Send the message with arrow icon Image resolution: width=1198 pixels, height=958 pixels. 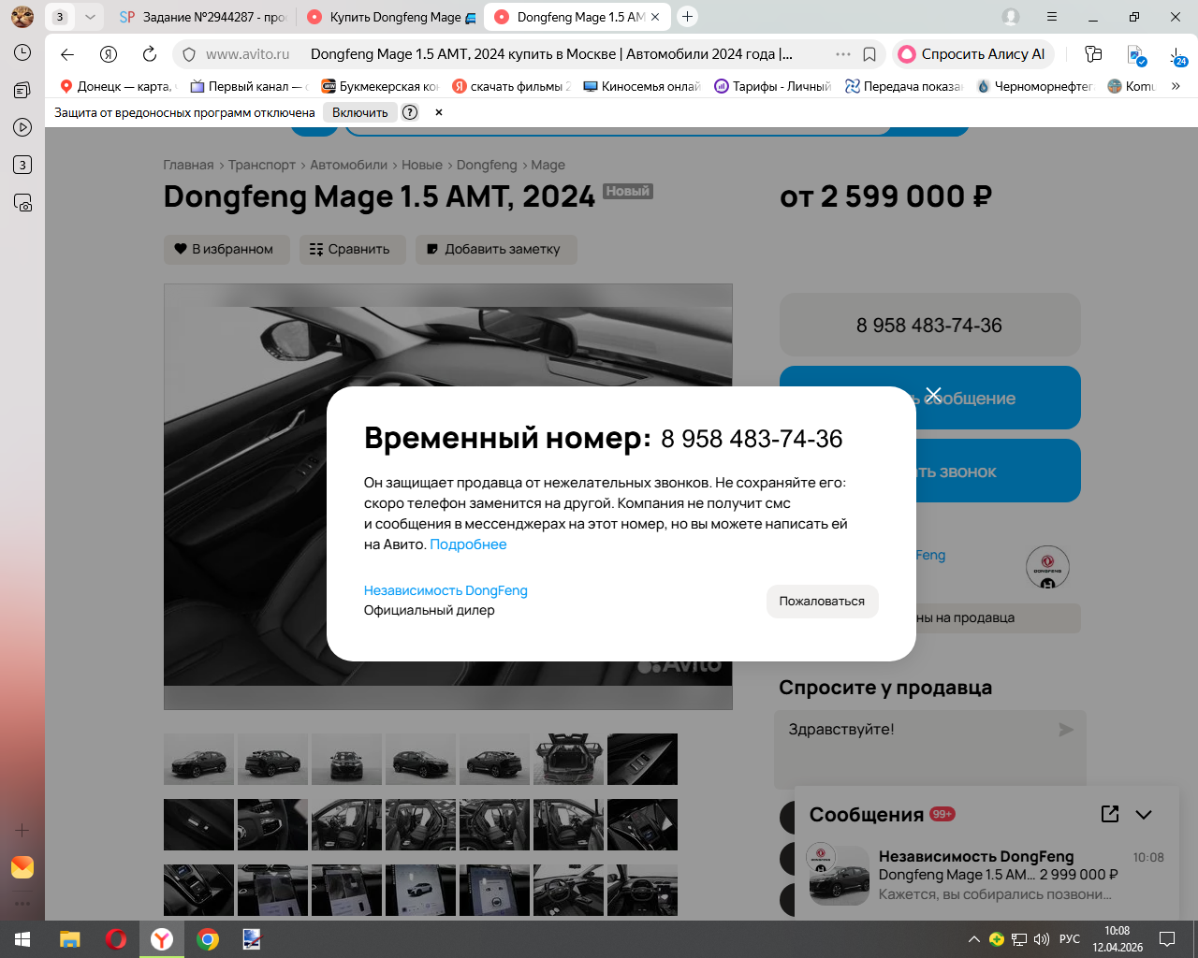click(x=1066, y=730)
